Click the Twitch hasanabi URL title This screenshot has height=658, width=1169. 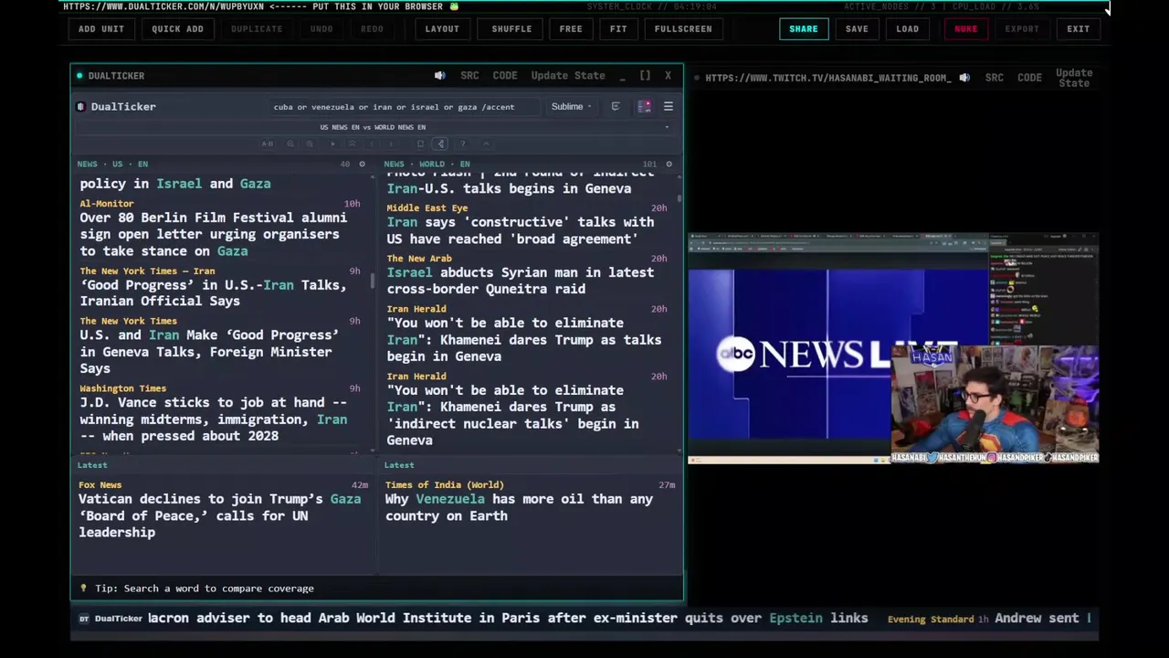(x=827, y=78)
